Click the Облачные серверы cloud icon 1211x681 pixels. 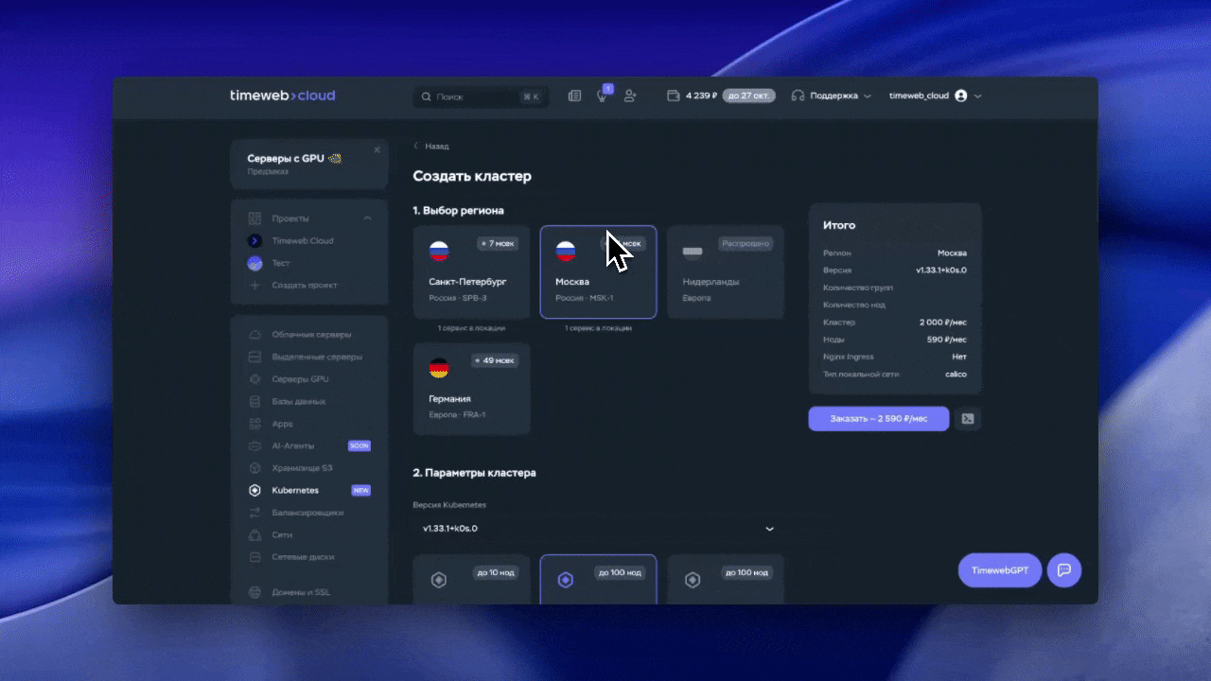[x=254, y=335]
